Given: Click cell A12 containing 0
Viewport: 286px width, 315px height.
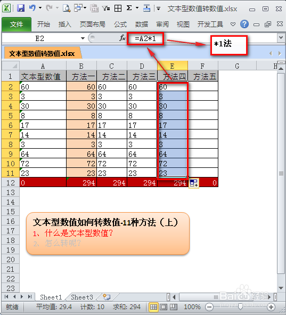Looking at the screenshot, I should coord(43,183).
